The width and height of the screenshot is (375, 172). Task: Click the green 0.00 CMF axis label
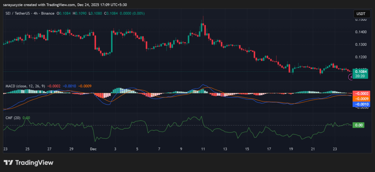pos(359,125)
